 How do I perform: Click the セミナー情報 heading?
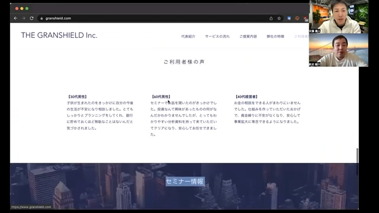(x=185, y=182)
